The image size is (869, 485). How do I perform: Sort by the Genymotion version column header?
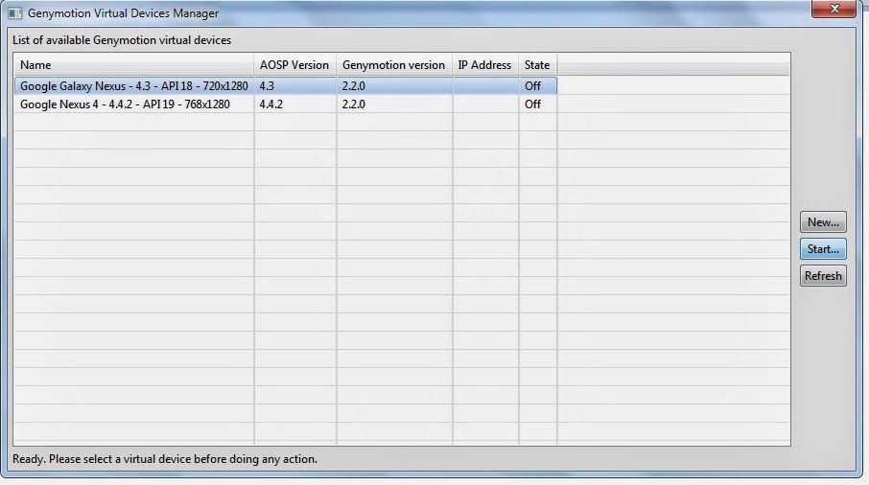pyautogui.click(x=394, y=65)
